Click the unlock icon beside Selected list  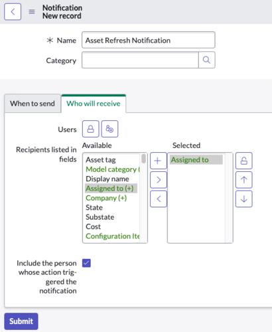click(x=244, y=161)
